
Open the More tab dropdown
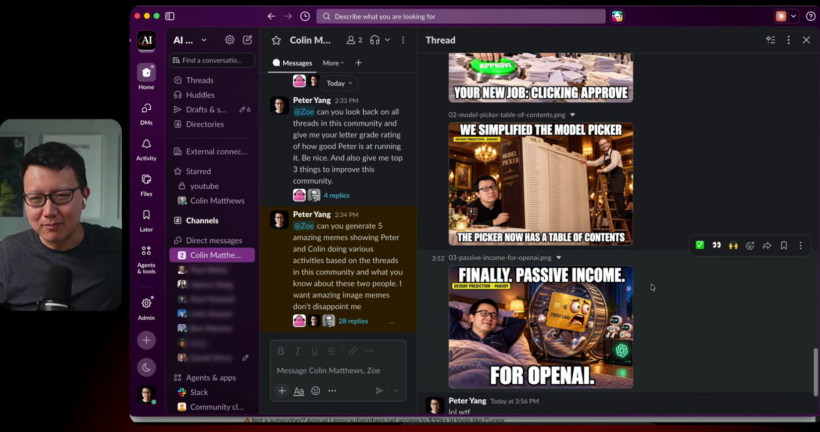[x=333, y=63]
